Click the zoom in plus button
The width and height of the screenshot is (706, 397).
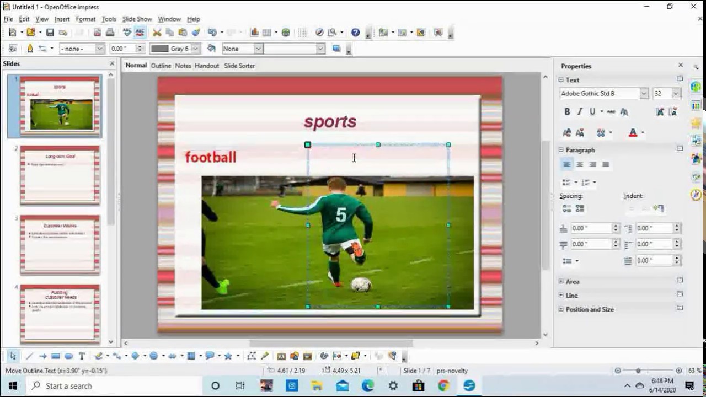(x=678, y=371)
